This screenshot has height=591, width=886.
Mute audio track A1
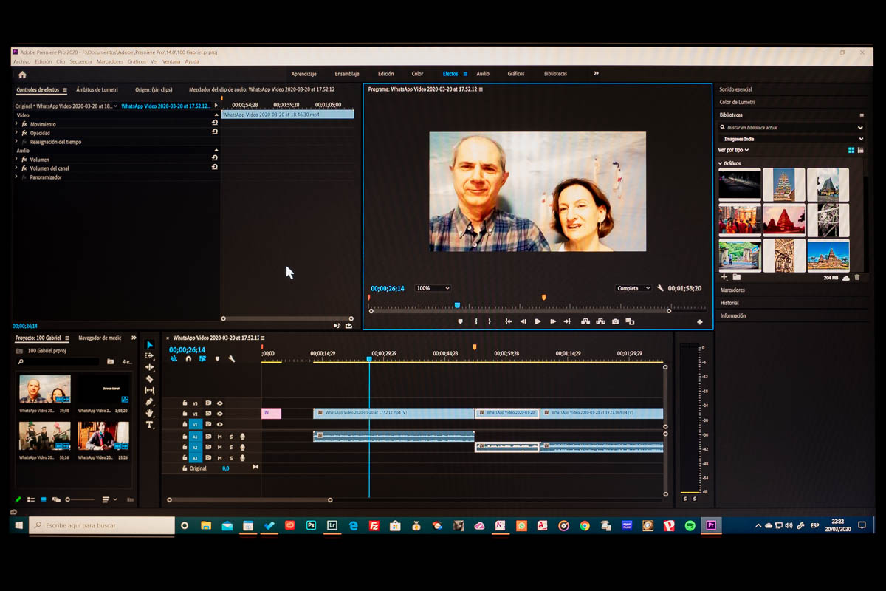[219, 437]
